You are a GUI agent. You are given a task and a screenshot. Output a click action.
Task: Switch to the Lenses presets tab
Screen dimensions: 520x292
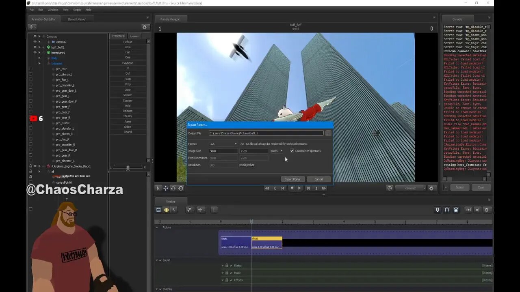[134, 36]
